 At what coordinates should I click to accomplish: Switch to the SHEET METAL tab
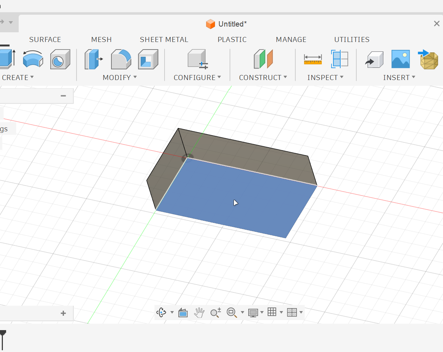coord(164,39)
